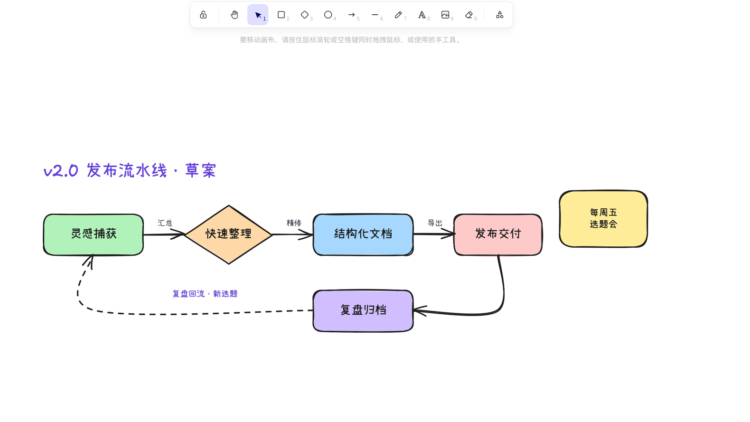
Task: Click the title v2.0 发布流水线 · 草案
Action: (130, 170)
